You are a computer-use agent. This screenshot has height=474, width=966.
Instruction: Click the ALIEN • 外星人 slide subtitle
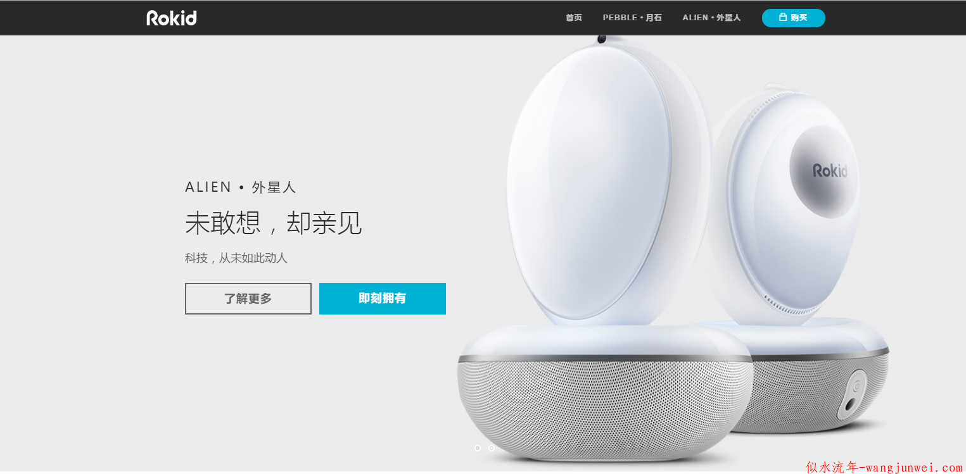tap(241, 187)
